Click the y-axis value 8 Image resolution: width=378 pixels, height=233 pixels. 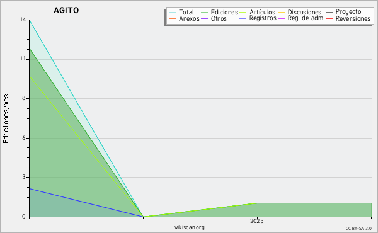tap(24, 98)
